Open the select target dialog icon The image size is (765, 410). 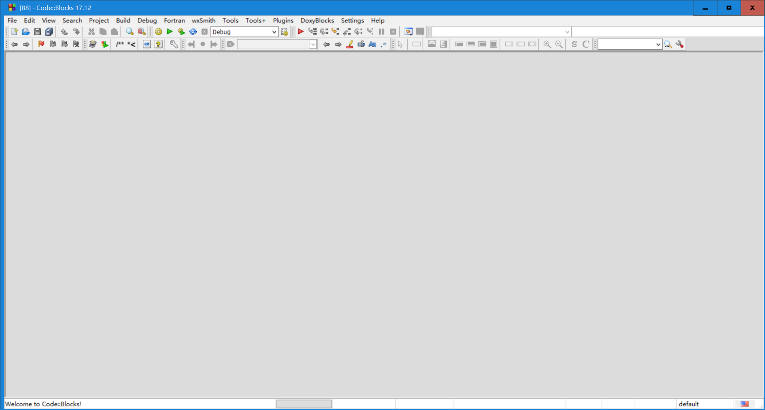[284, 32]
